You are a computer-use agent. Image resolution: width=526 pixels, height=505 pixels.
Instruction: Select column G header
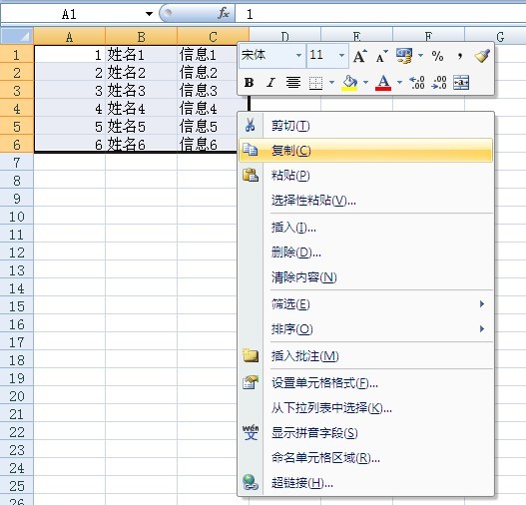pyautogui.click(x=495, y=36)
